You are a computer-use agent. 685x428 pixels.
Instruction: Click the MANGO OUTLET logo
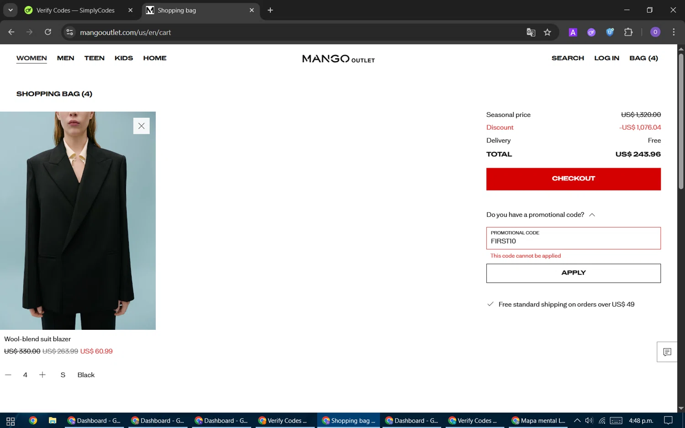click(x=338, y=59)
